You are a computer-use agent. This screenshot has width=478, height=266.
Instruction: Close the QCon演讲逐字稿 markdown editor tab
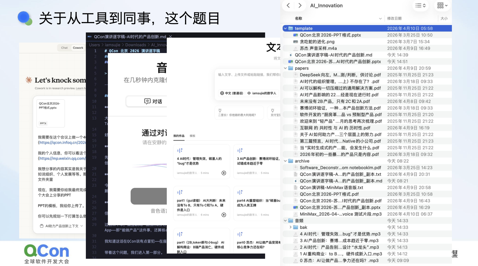(171, 37)
